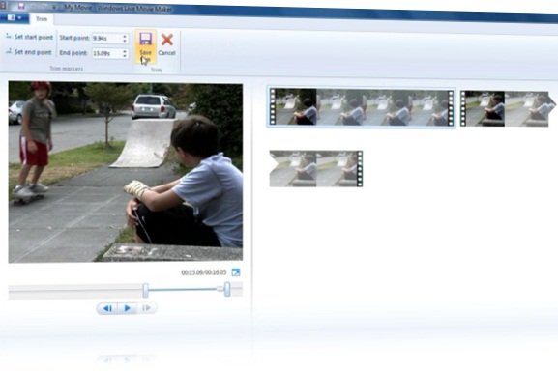
Task: Click the End point label
Action: pyautogui.click(x=73, y=53)
